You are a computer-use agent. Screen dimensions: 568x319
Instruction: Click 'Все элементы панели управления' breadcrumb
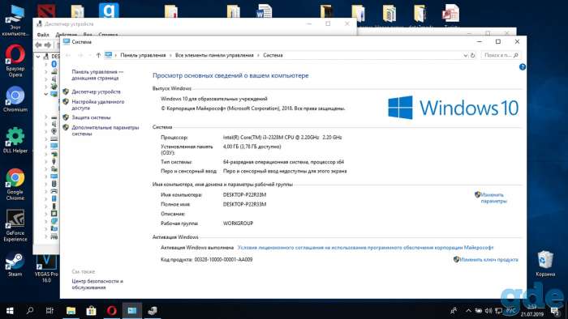click(x=214, y=55)
